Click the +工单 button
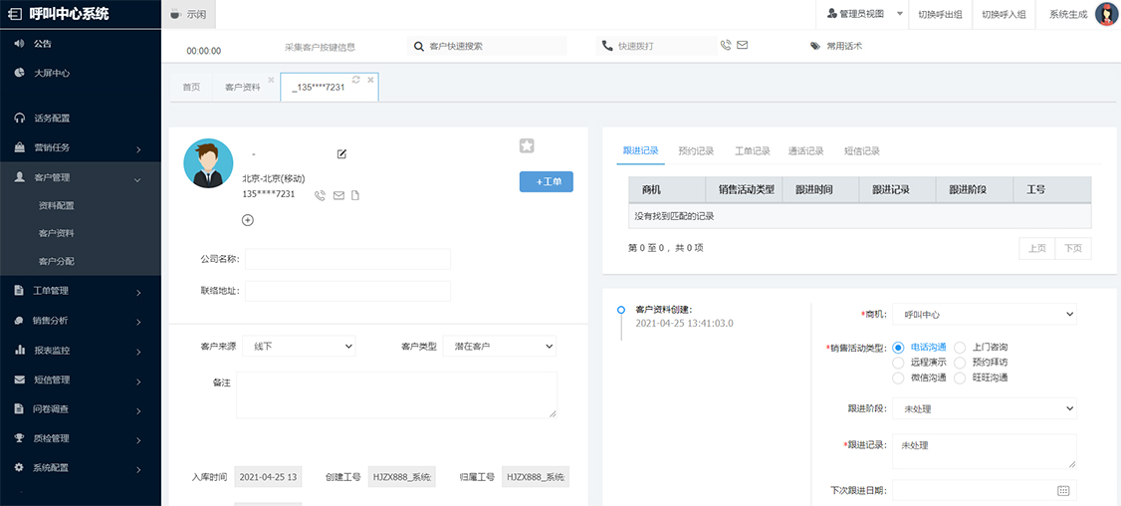The width and height of the screenshot is (1121, 506). point(547,182)
